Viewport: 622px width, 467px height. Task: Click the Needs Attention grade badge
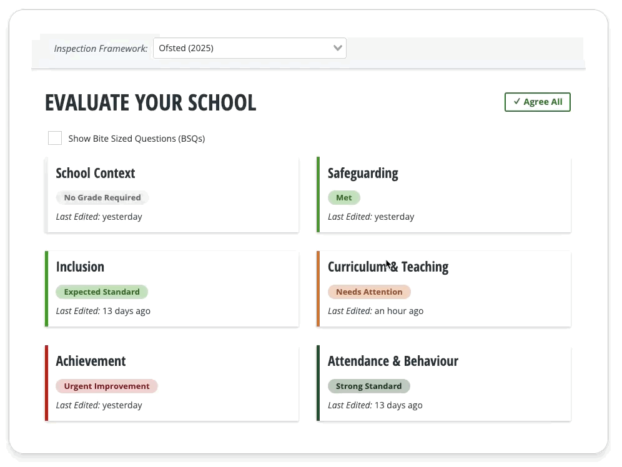(369, 292)
